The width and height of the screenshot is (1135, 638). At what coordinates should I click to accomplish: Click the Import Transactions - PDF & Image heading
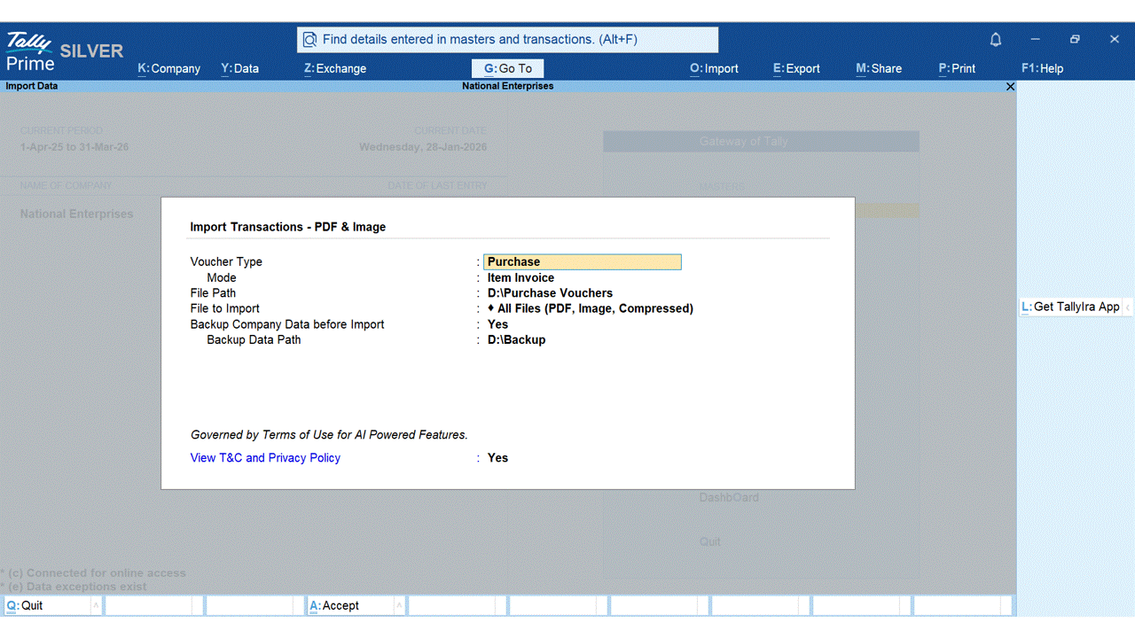pyautogui.click(x=288, y=227)
